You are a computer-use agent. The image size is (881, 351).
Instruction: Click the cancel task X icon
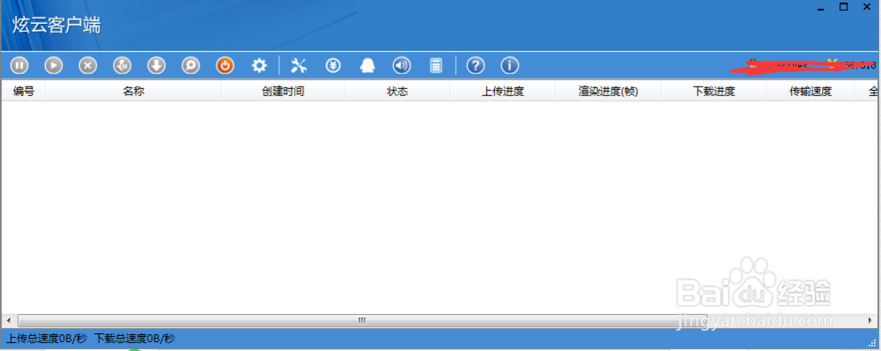point(87,66)
